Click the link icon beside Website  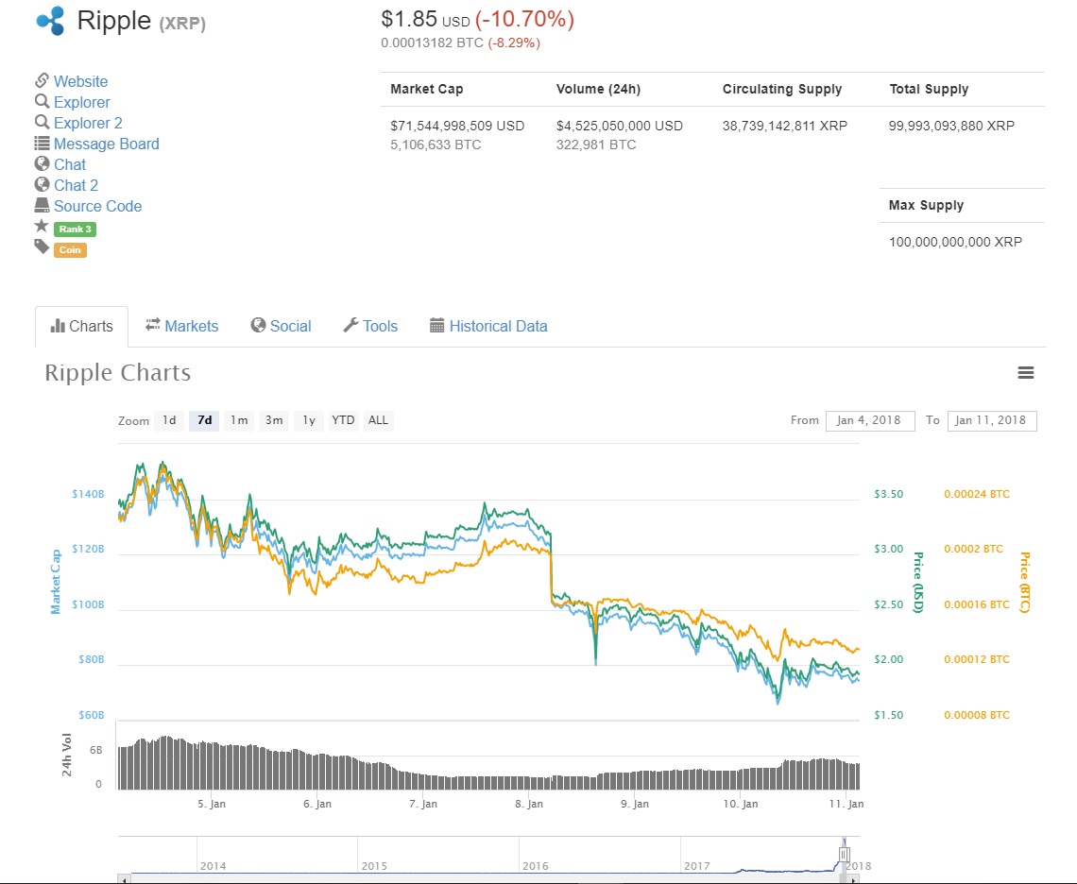(x=42, y=80)
